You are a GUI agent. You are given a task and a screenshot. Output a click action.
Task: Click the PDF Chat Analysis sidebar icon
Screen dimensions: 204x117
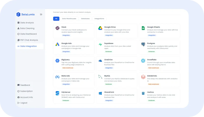(18, 40)
